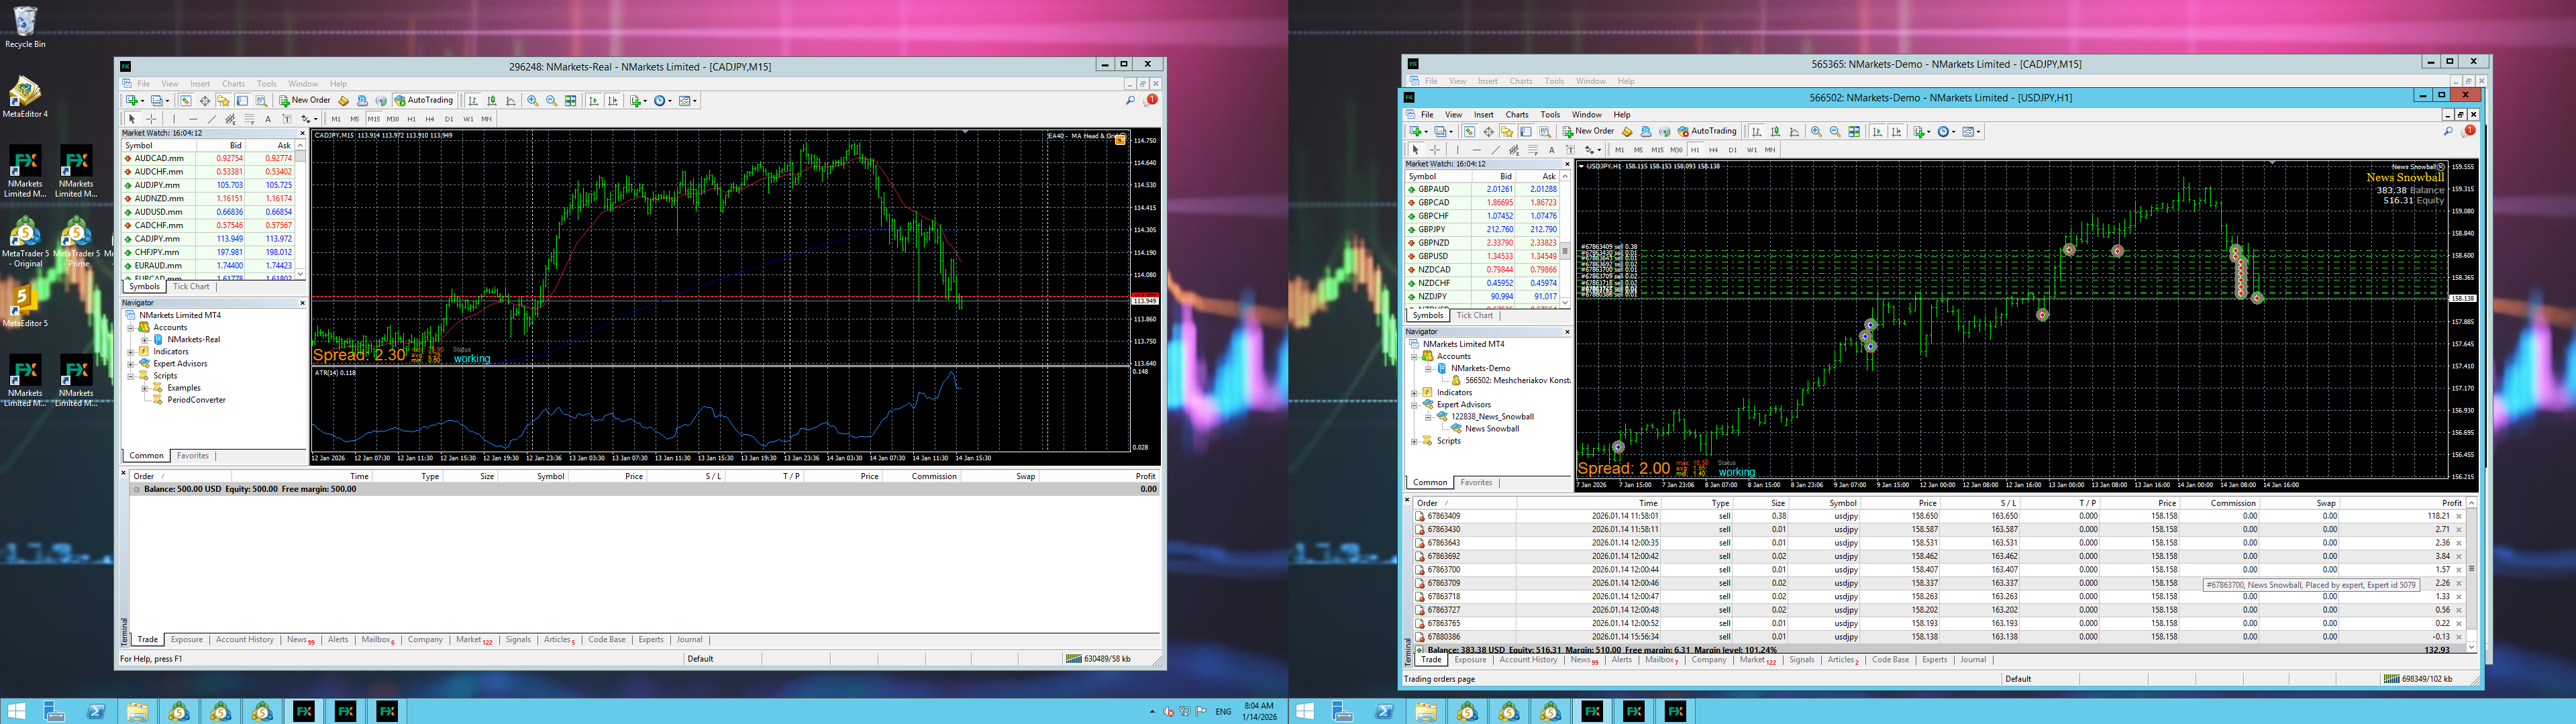
Task: Expand Examples folder in NMarkets-Real Navigator
Action: point(145,388)
